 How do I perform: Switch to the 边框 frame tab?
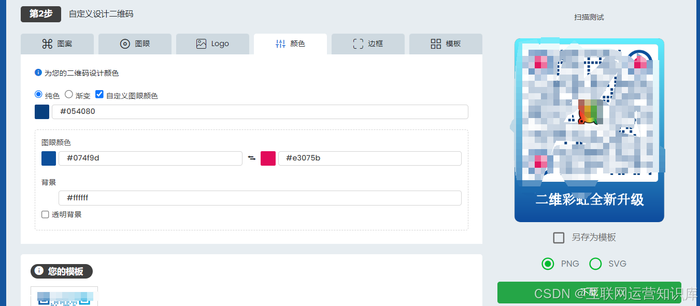click(x=368, y=44)
